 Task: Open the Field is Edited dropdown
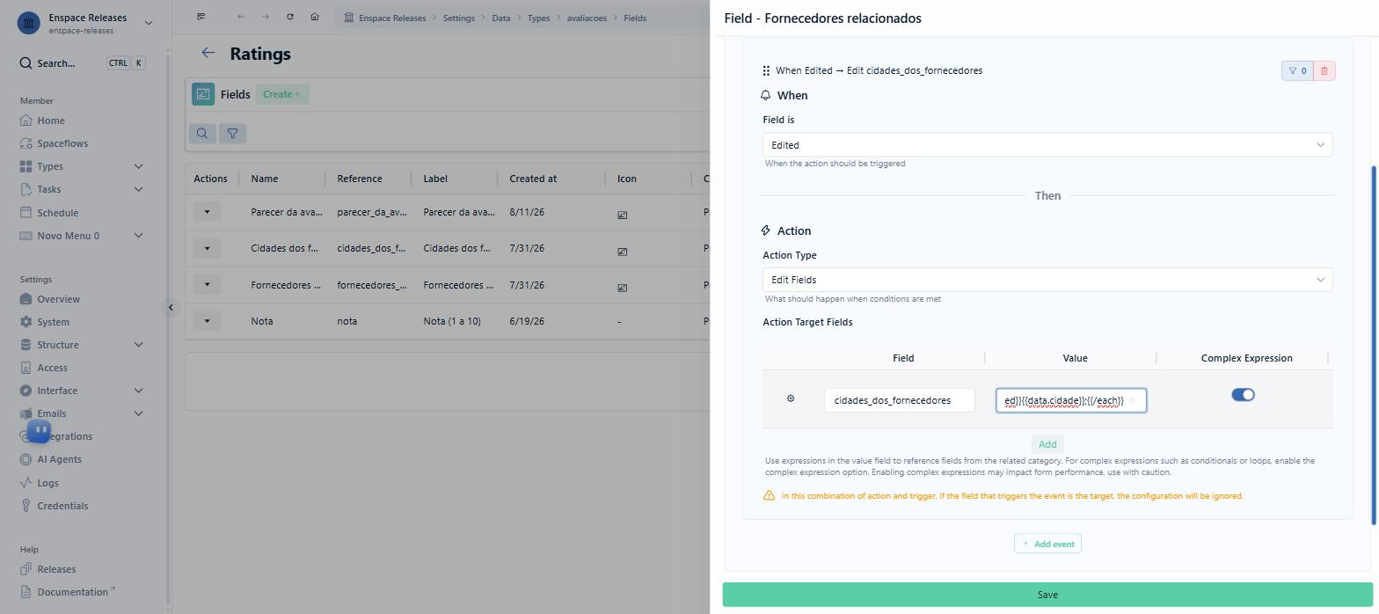tap(1047, 145)
